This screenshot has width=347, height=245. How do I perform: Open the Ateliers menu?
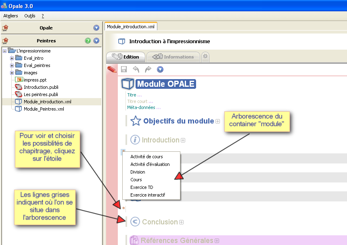click(10, 16)
